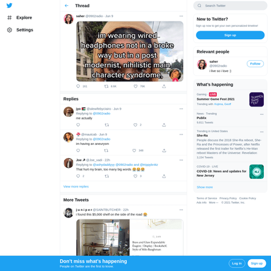Screen dimensions: 271x271
Task: Like saher's wired headphones tweet
Action: [136, 86]
